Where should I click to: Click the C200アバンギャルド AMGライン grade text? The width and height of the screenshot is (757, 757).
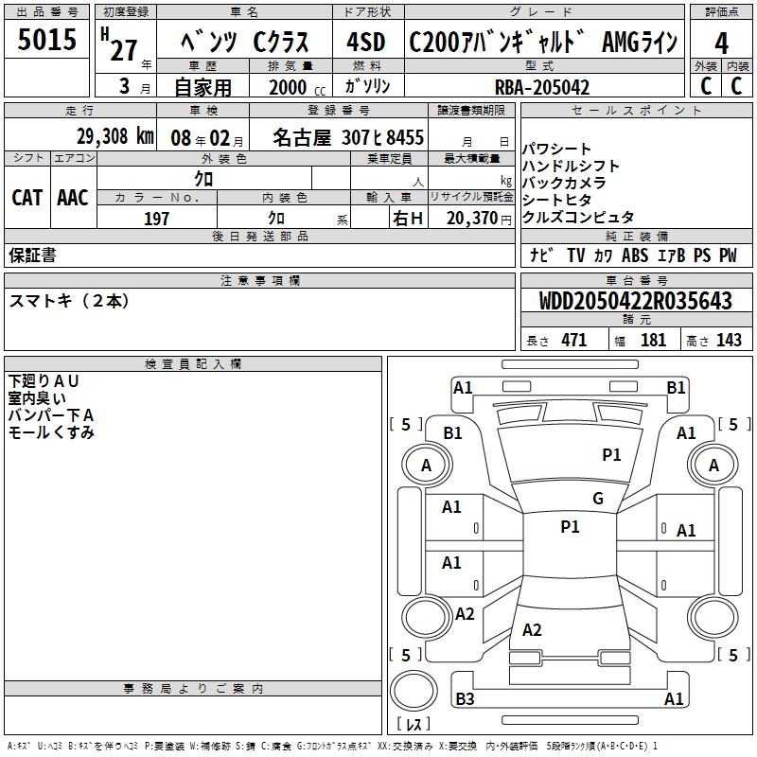(x=543, y=42)
